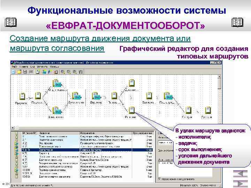
Task: Select the lower branch node 'Фин. отдел'
Action: 57,111
